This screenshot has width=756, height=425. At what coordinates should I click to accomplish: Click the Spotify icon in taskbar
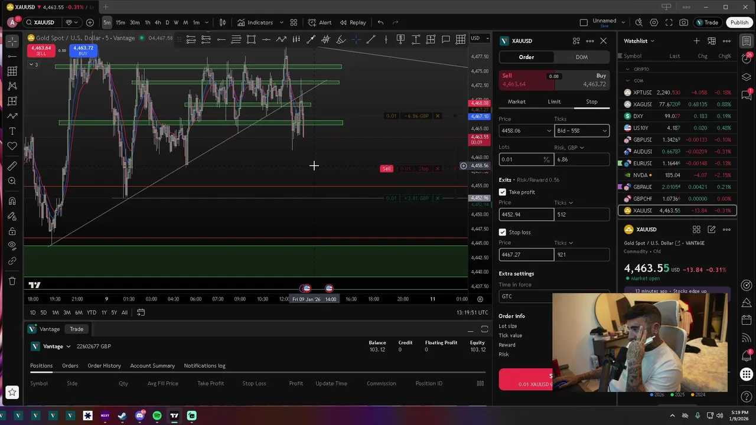[x=157, y=416]
